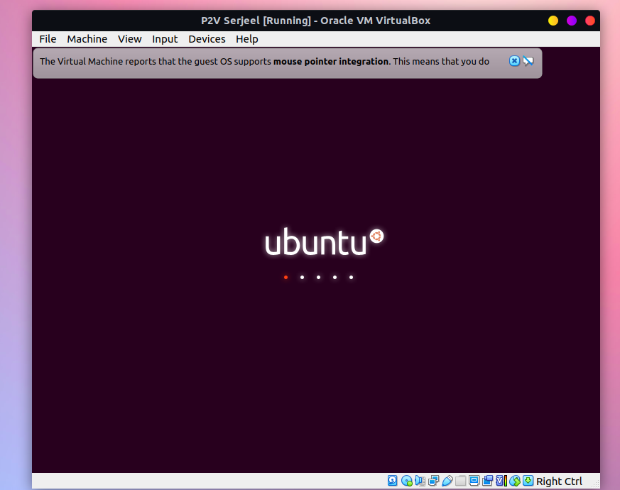620x490 pixels.
Task: Close the VirtualBox window with red button
Action: (589, 21)
